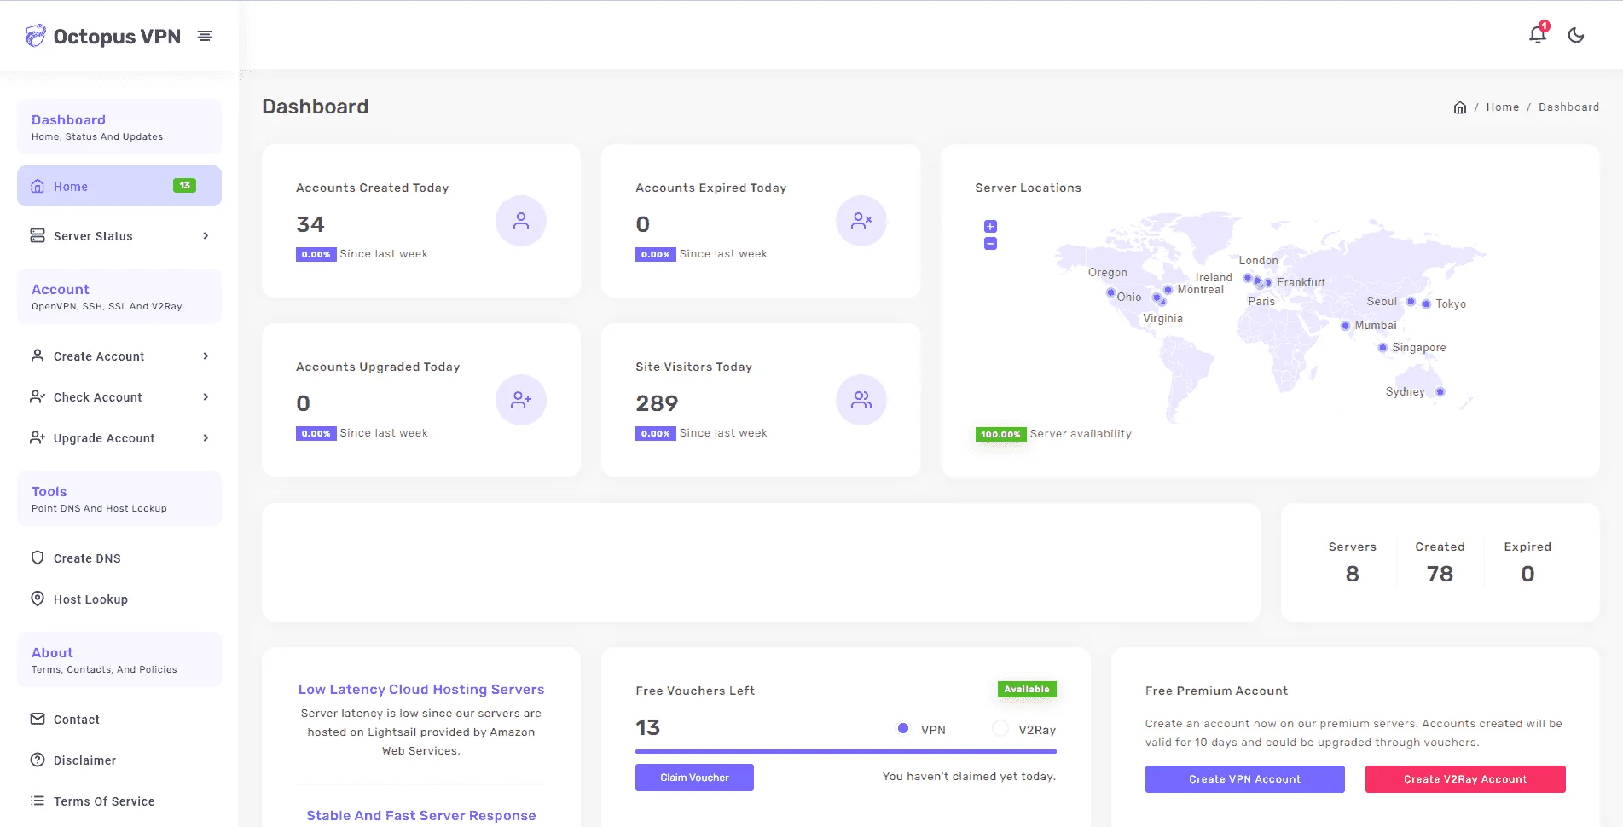Click the Tokyo server marker on map
The width and height of the screenshot is (1623, 827).
pos(1426,304)
